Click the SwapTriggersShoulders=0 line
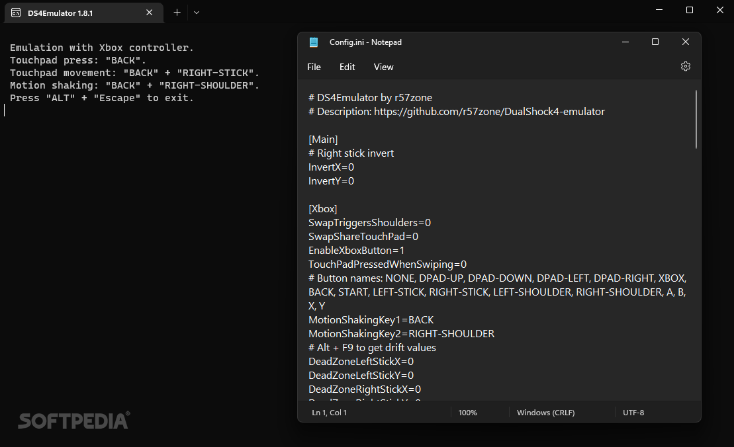This screenshot has height=447, width=734. [369, 223]
